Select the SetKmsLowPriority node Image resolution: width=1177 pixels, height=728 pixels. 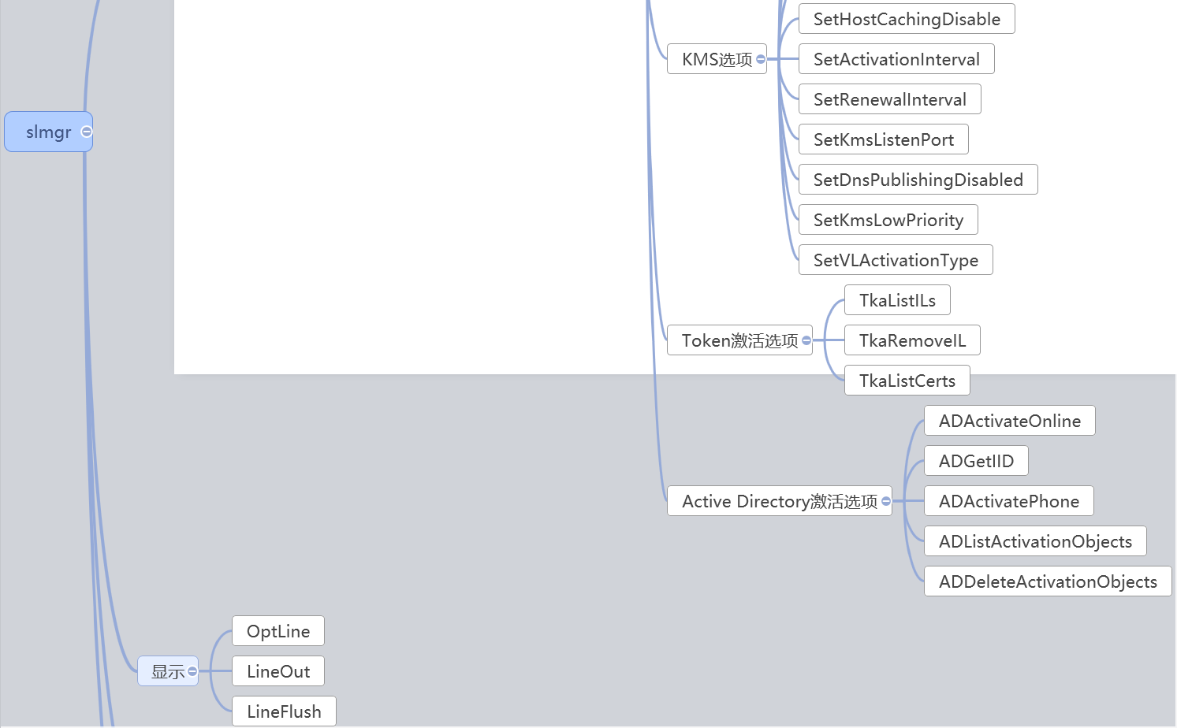point(888,220)
